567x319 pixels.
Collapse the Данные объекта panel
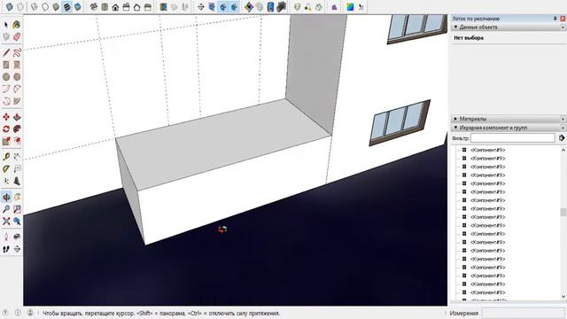click(455, 27)
